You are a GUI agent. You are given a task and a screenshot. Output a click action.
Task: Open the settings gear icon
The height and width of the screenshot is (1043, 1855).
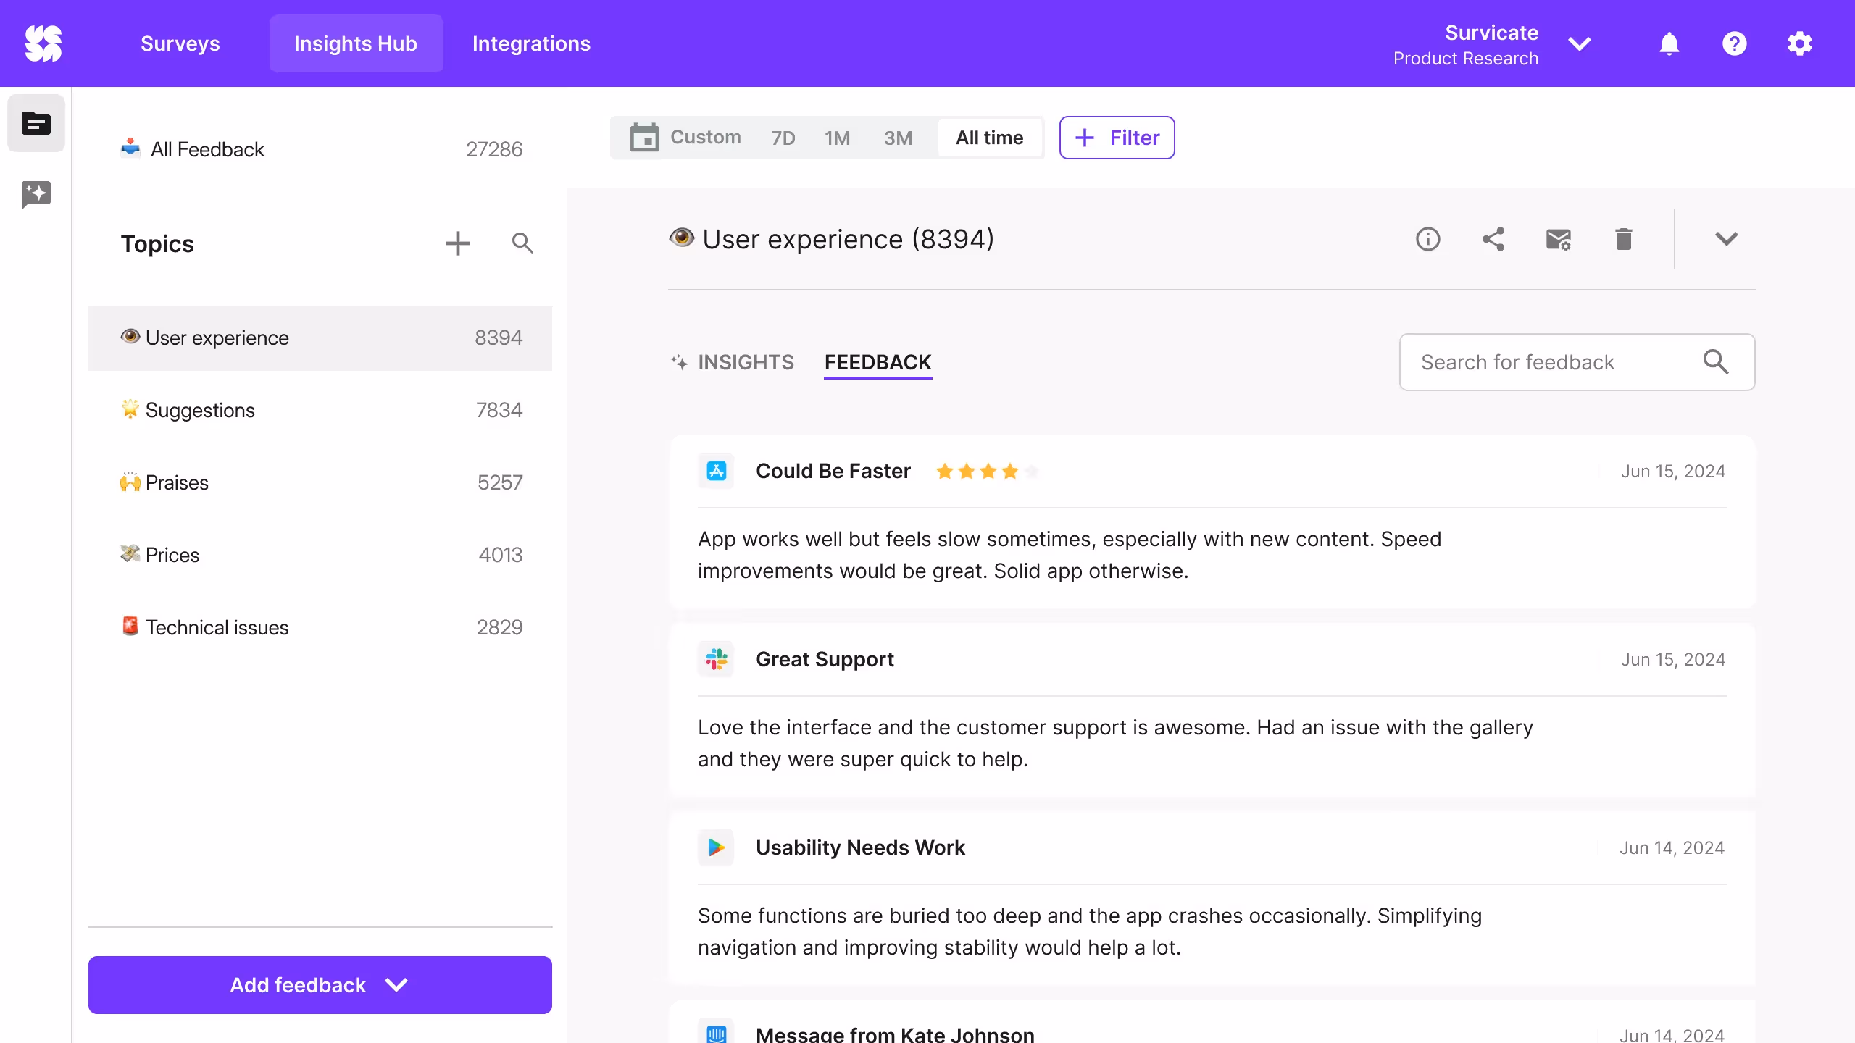pos(1800,44)
